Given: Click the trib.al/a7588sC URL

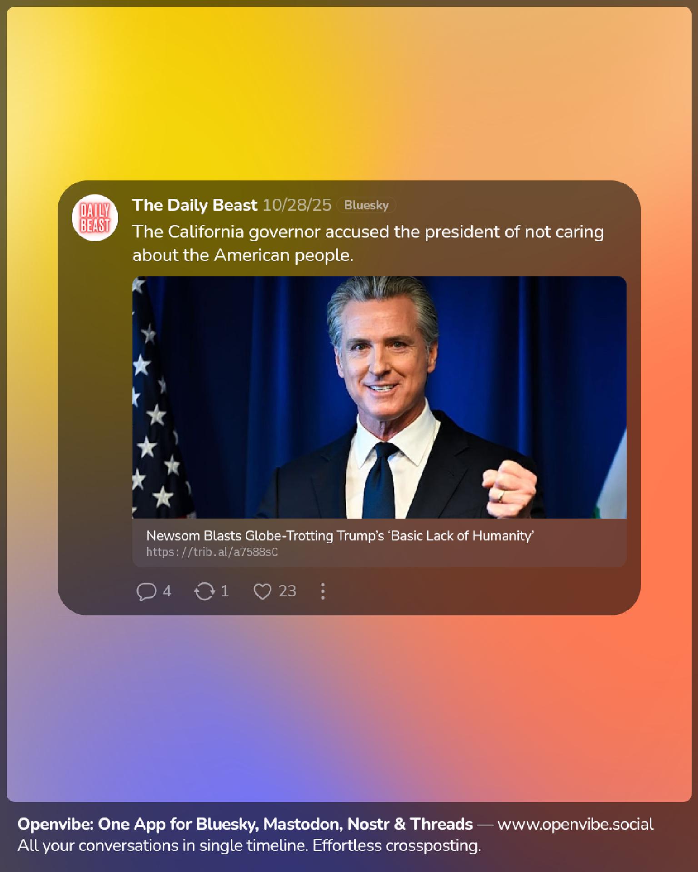Looking at the screenshot, I should 212,552.
